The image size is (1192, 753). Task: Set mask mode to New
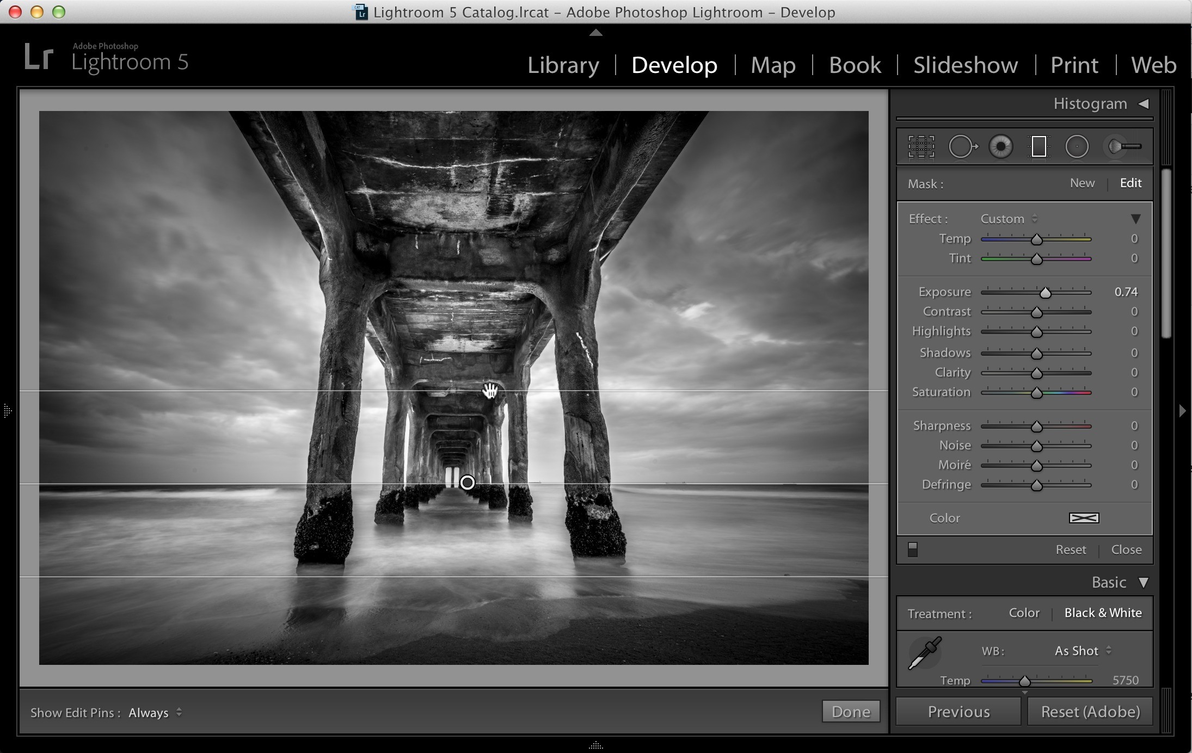[1082, 183]
